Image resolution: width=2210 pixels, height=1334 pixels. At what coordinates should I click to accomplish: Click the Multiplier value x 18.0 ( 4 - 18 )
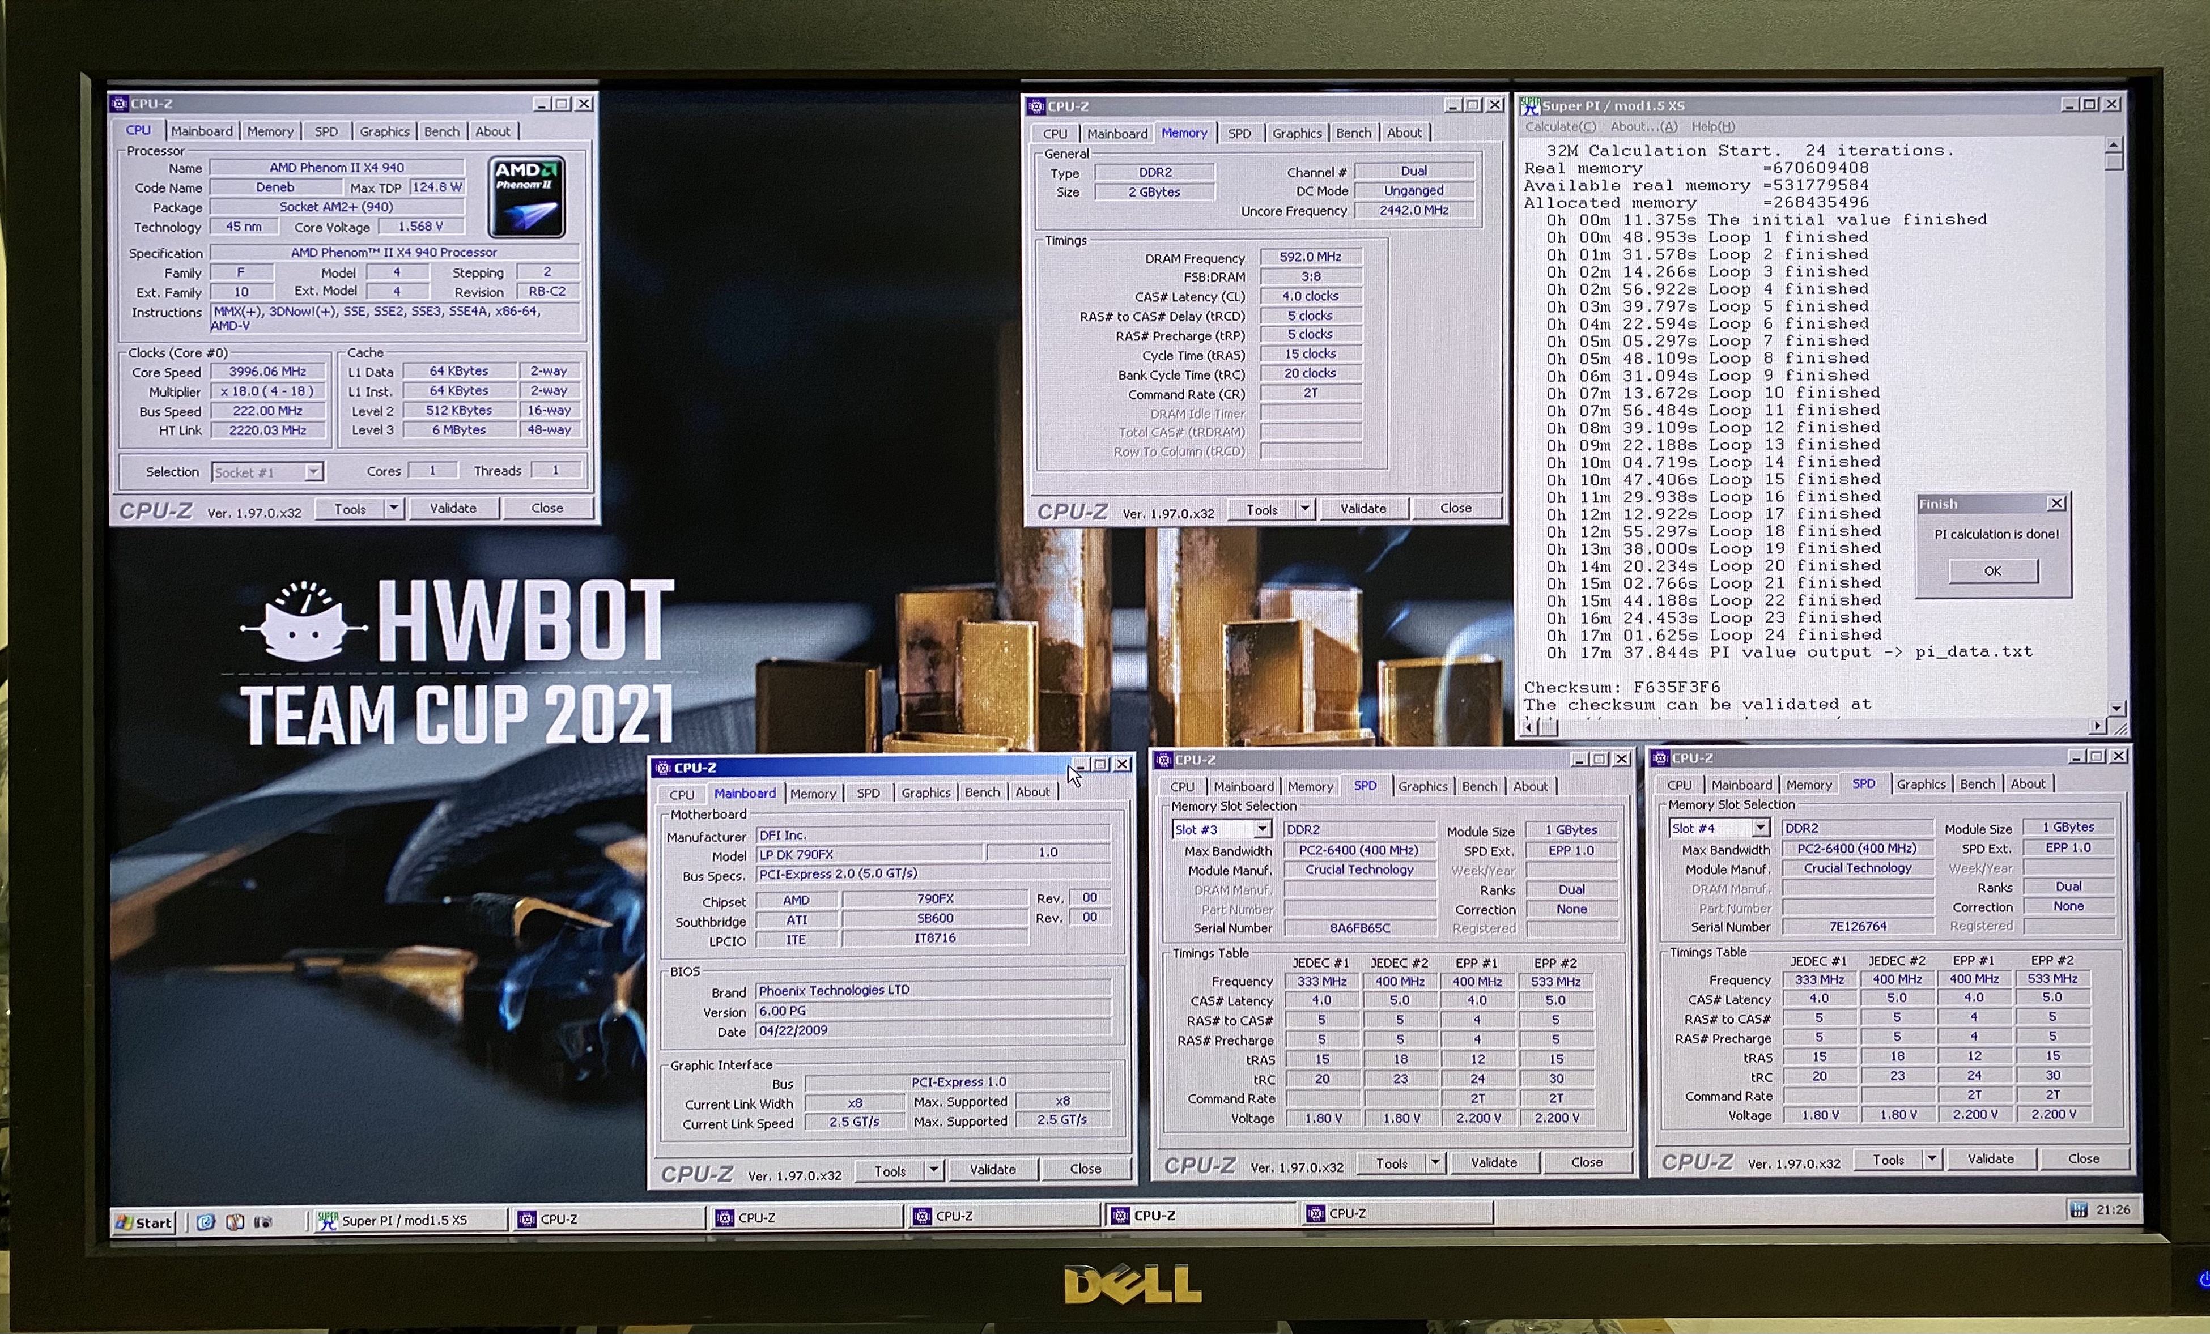267,392
